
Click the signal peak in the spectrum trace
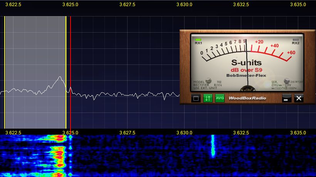pyautogui.click(x=60, y=77)
